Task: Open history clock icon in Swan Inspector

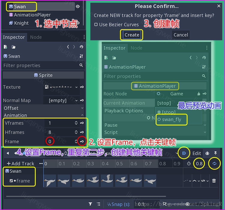Action: point(81,47)
